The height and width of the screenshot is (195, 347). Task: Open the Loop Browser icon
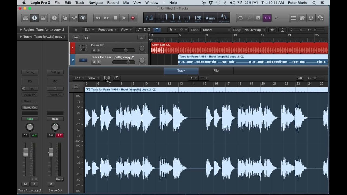coord(311,18)
